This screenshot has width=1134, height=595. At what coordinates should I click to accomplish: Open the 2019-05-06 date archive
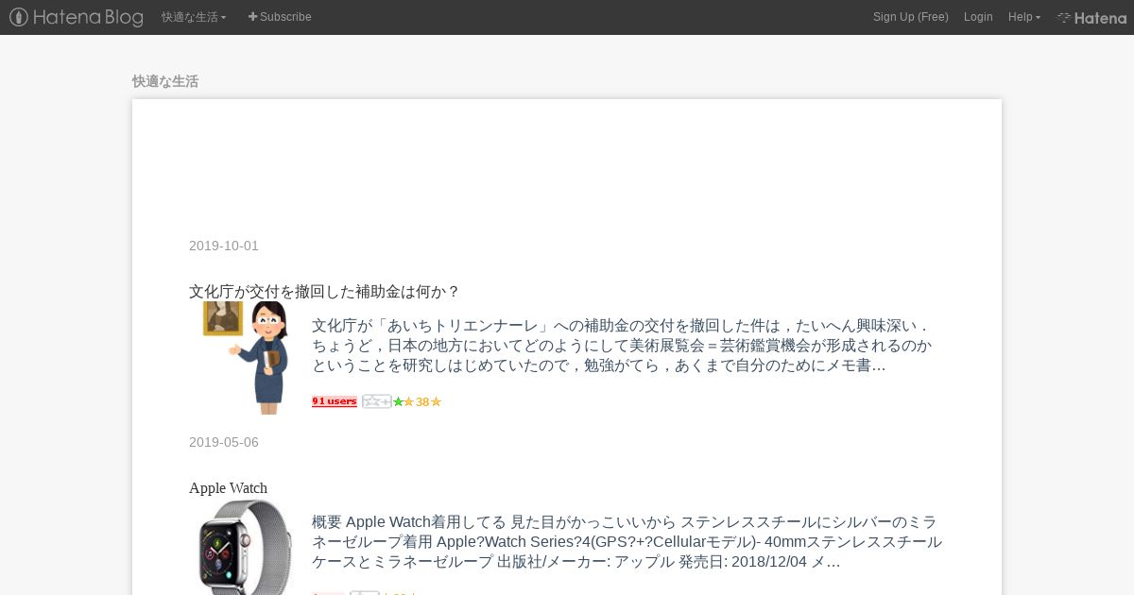pos(224,442)
